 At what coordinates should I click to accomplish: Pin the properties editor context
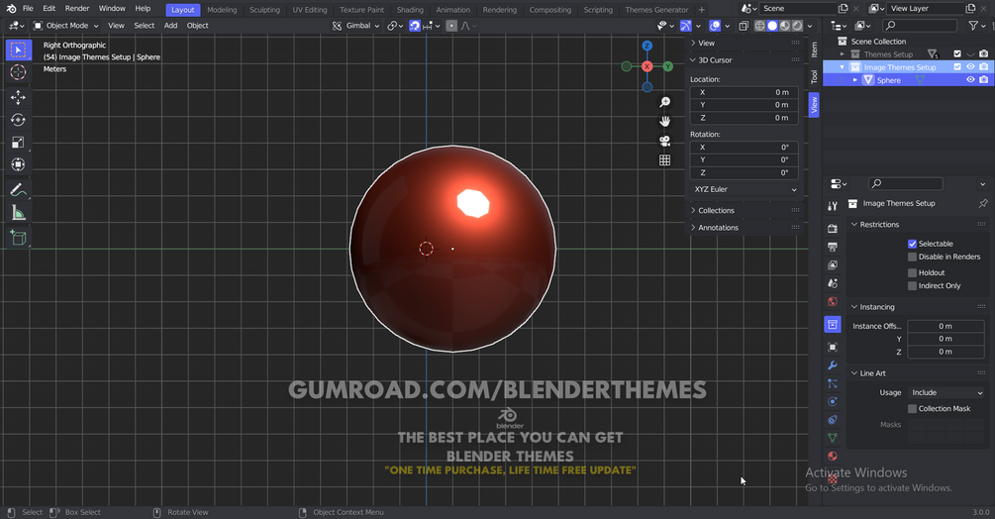pos(983,204)
